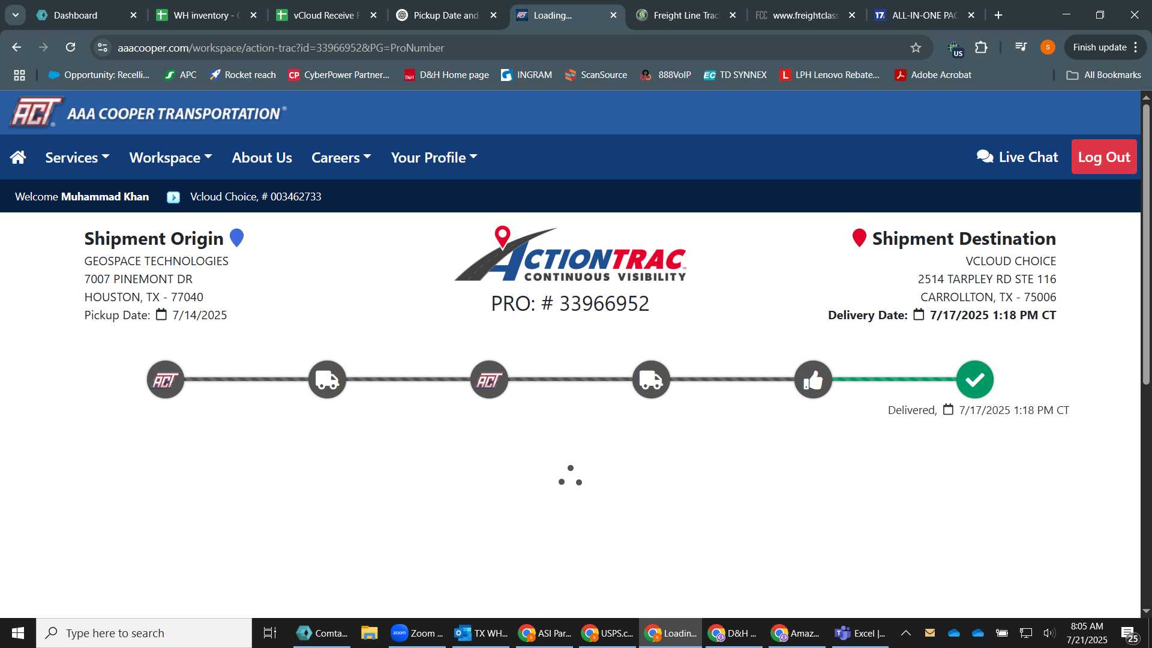The image size is (1152, 648).
Task: Open the Teams Excel taskbar item
Action: [x=859, y=633]
